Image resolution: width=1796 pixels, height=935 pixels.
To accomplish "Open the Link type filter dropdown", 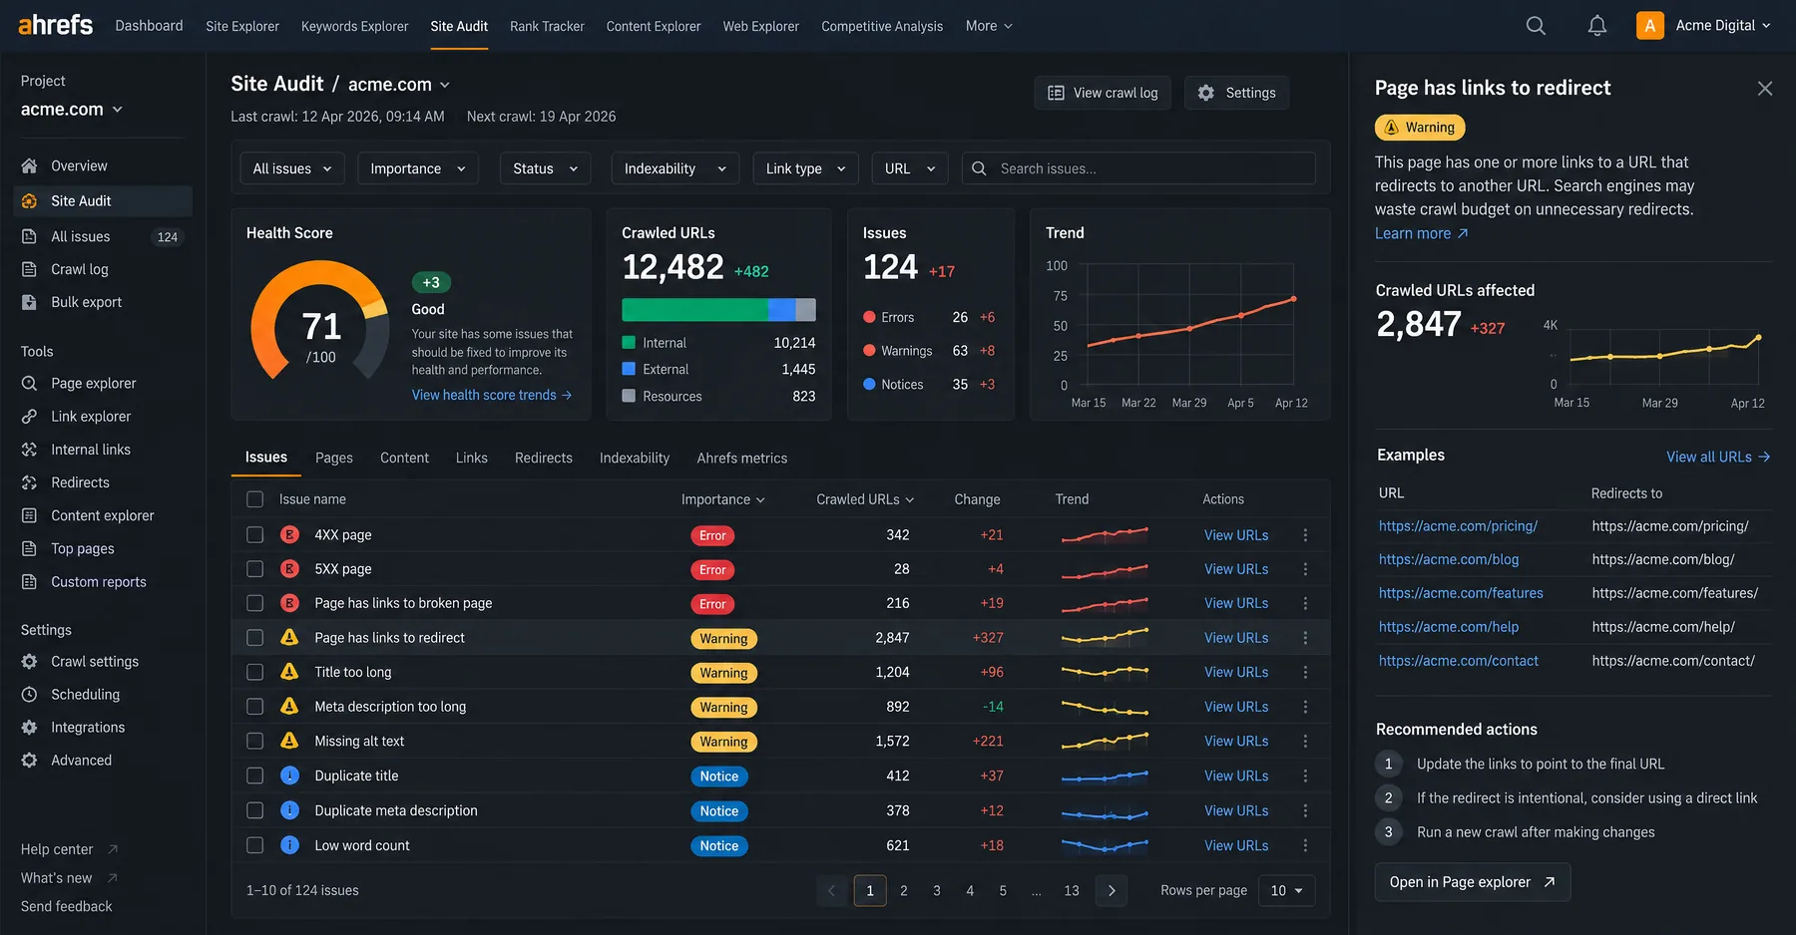I will click(x=806, y=168).
